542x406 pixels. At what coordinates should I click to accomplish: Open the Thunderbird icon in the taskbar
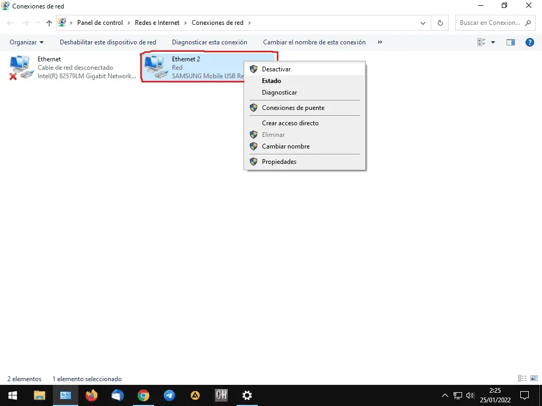[x=118, y=395]
